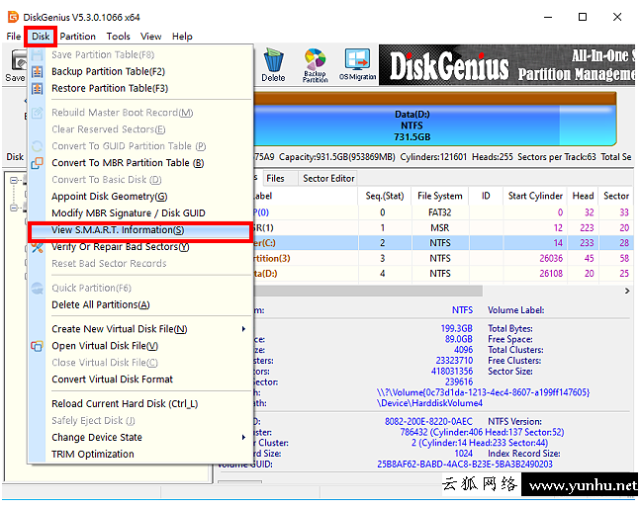This screenshot has width=641, height=507.
Task: Click the horizontal scrollbar right arrow
Action: pos(627,291)
